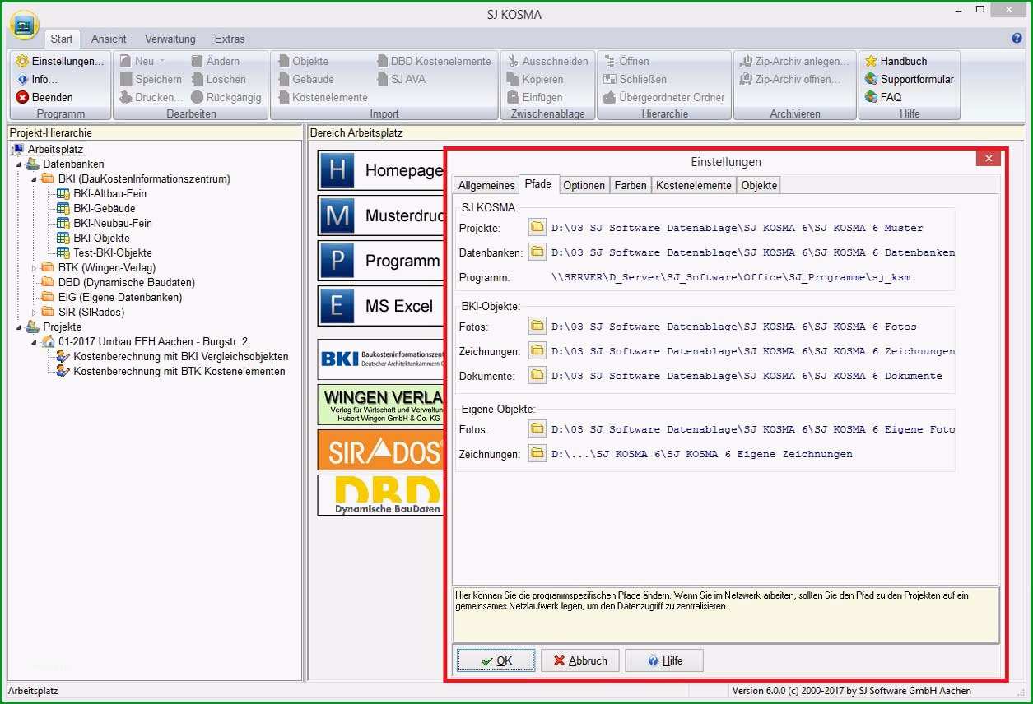This screenshot has height=704, width=1033.
Task: Open the Extras ribbon tab
Action: (230, 39)
